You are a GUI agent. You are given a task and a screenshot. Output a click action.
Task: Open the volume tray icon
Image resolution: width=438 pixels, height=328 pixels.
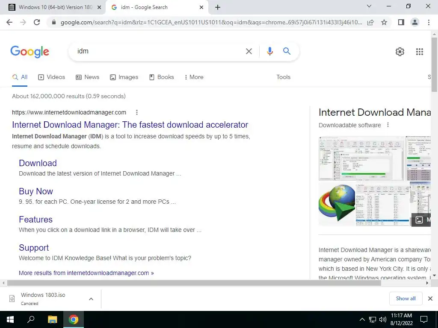(x=383, y=319)
